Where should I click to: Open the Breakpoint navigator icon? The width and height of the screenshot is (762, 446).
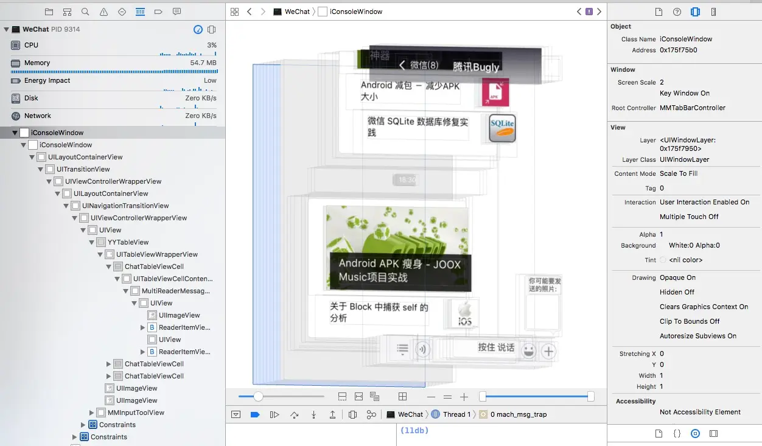click(158, 12)
